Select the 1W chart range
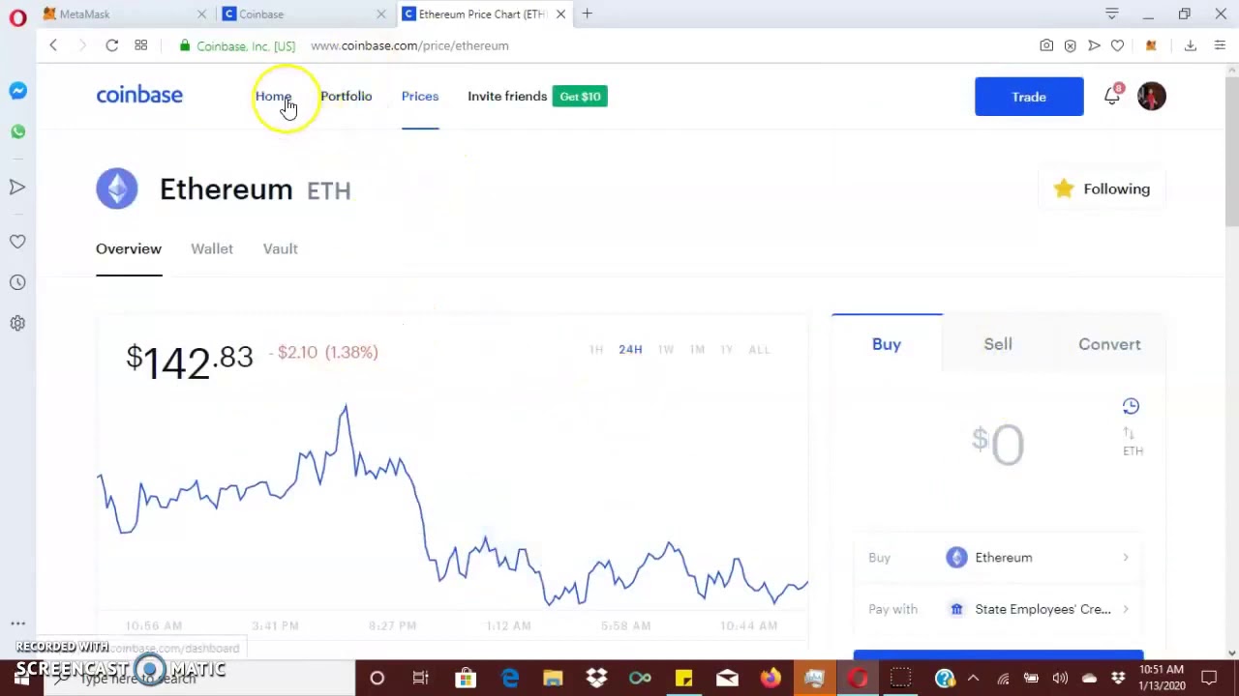1239x696 pixels. pyautogui.click(x=666, y=350)
